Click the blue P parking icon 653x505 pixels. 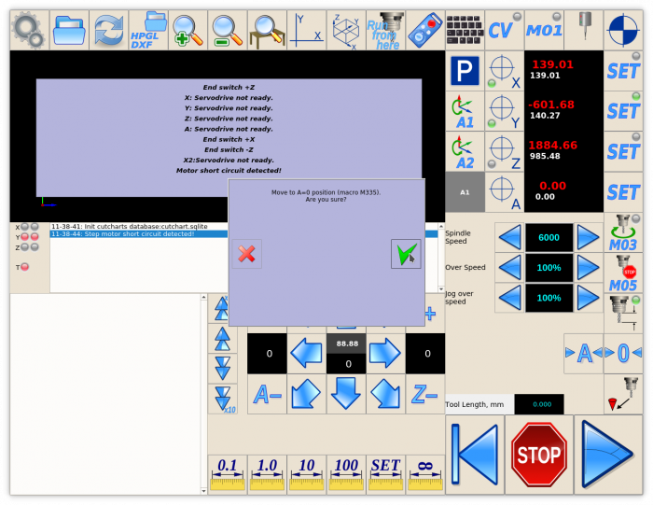point(464,71)
